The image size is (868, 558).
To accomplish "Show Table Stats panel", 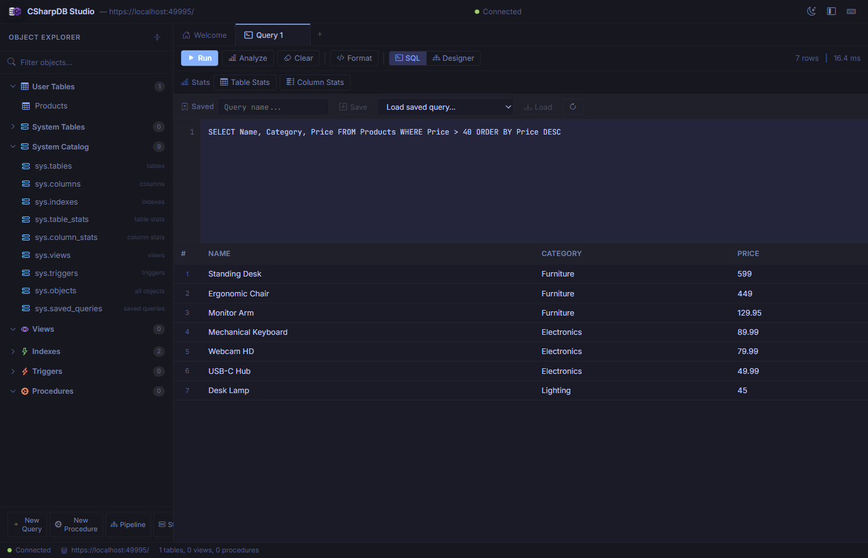I will 245,82.
